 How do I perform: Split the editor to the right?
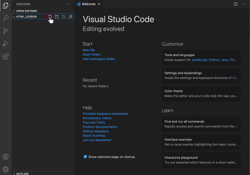point(236,4)
